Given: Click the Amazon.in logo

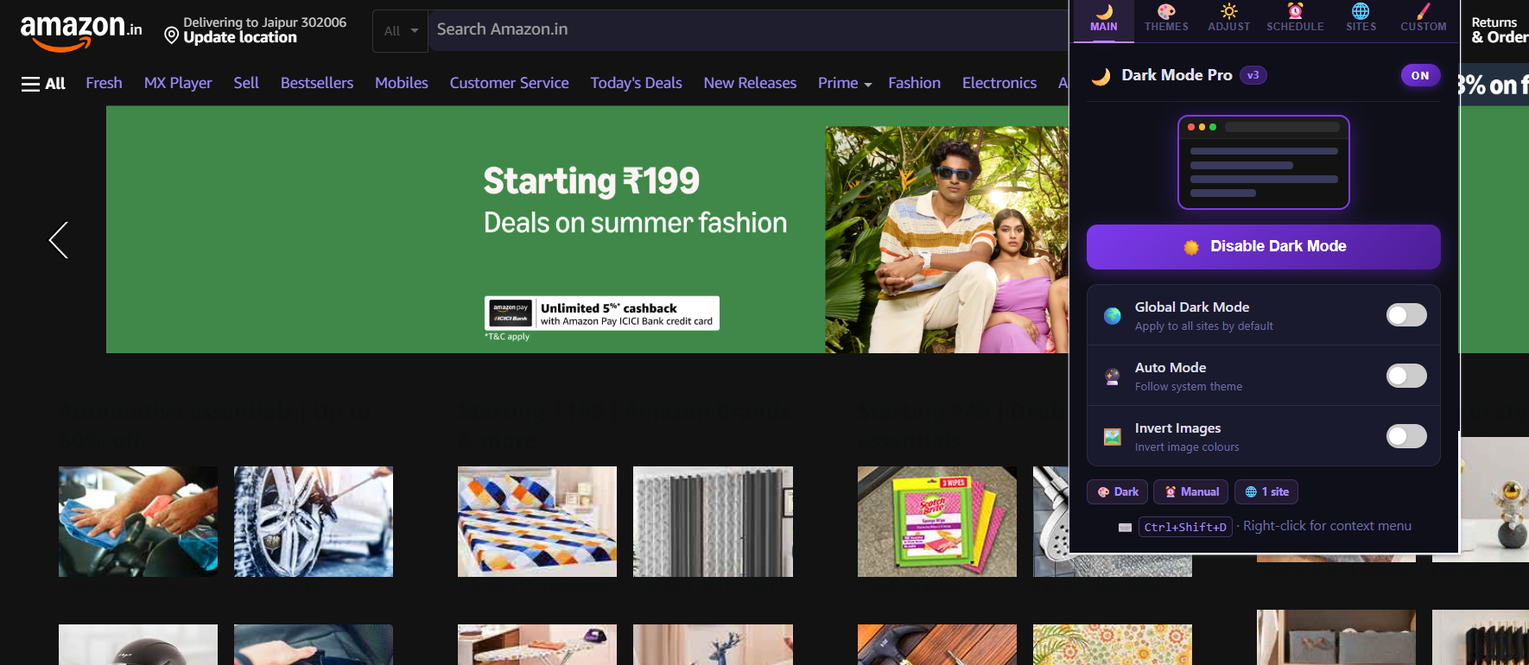Looking at the screenshot, I should (81, 33).
